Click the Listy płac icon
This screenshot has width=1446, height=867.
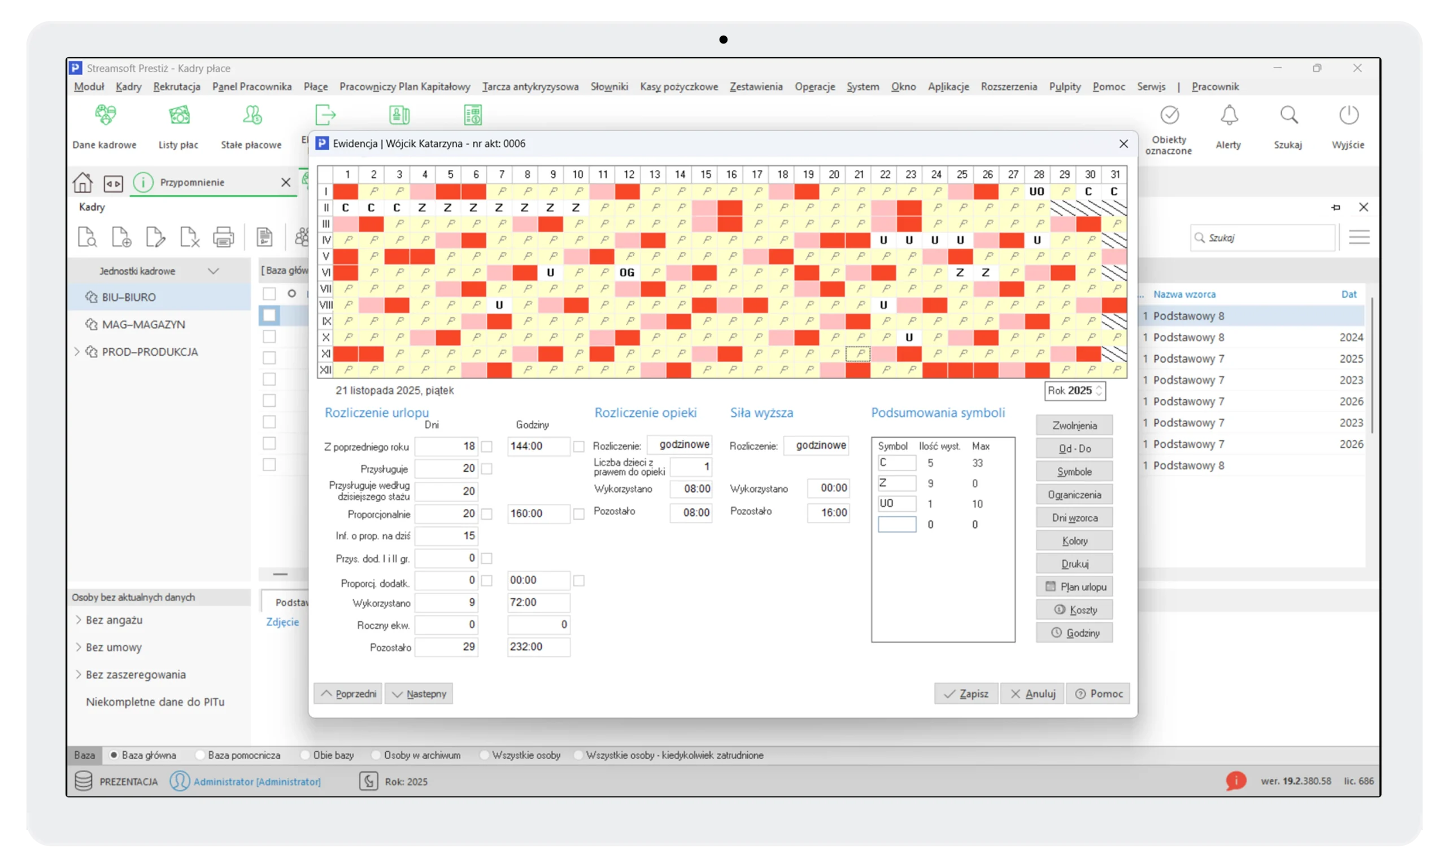coord(179,116)
